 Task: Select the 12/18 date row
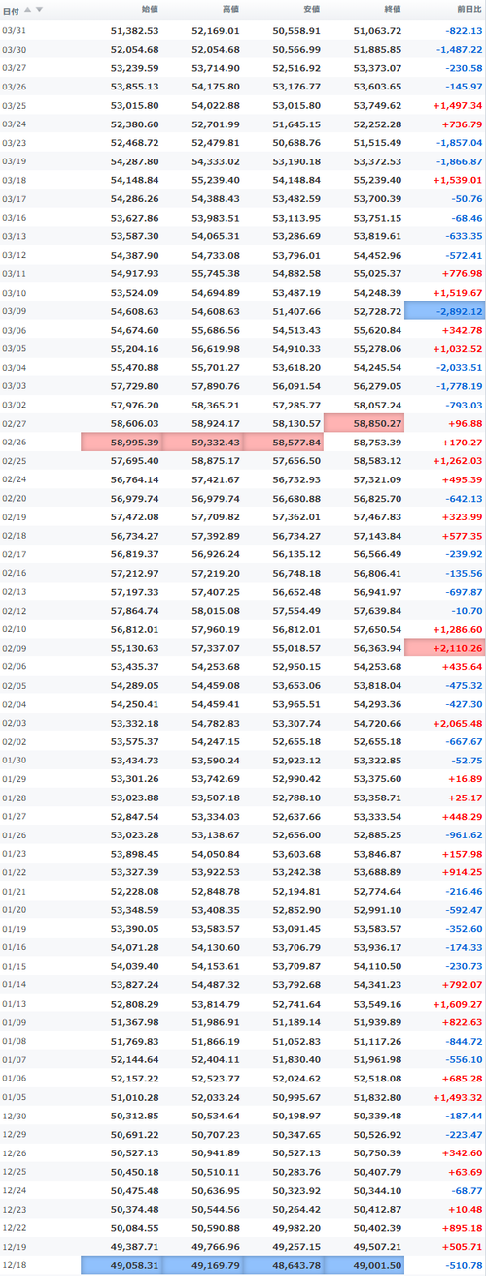pyautogui.click(x=243, y=1265)
